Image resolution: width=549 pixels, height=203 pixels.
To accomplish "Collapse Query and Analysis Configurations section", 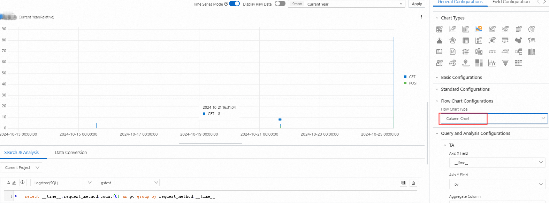I will (x=437, y=133).
